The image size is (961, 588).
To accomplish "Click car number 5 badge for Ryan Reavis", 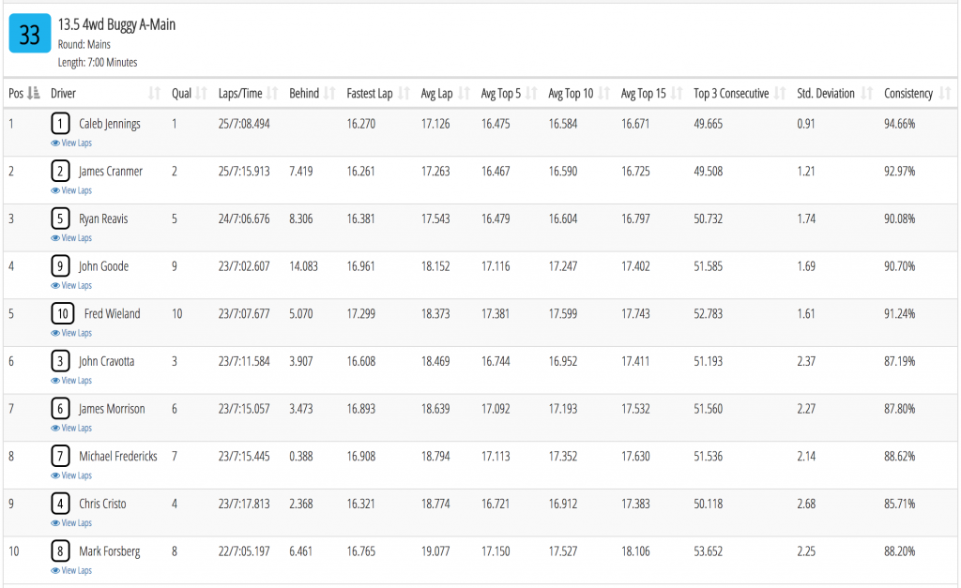I will [60, 219].
